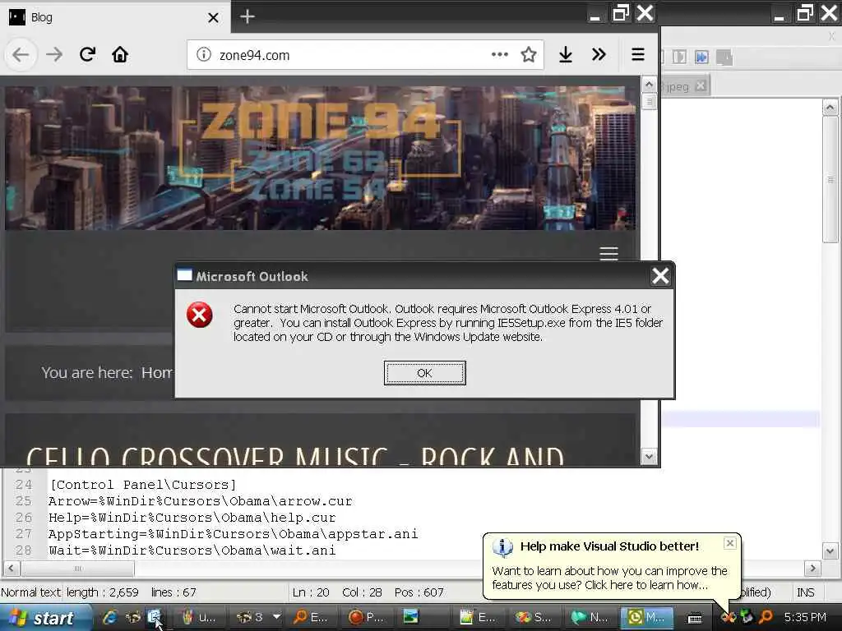Click the show desktop quick launch icon
Image resolution: width=842 pixels, height=631 pixels.
click(155, 618)
